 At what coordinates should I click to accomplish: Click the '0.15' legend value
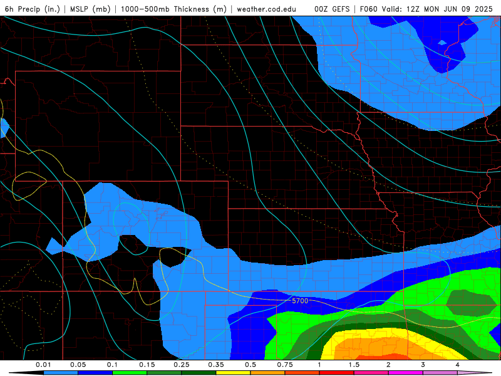click(x=147, y=365)
